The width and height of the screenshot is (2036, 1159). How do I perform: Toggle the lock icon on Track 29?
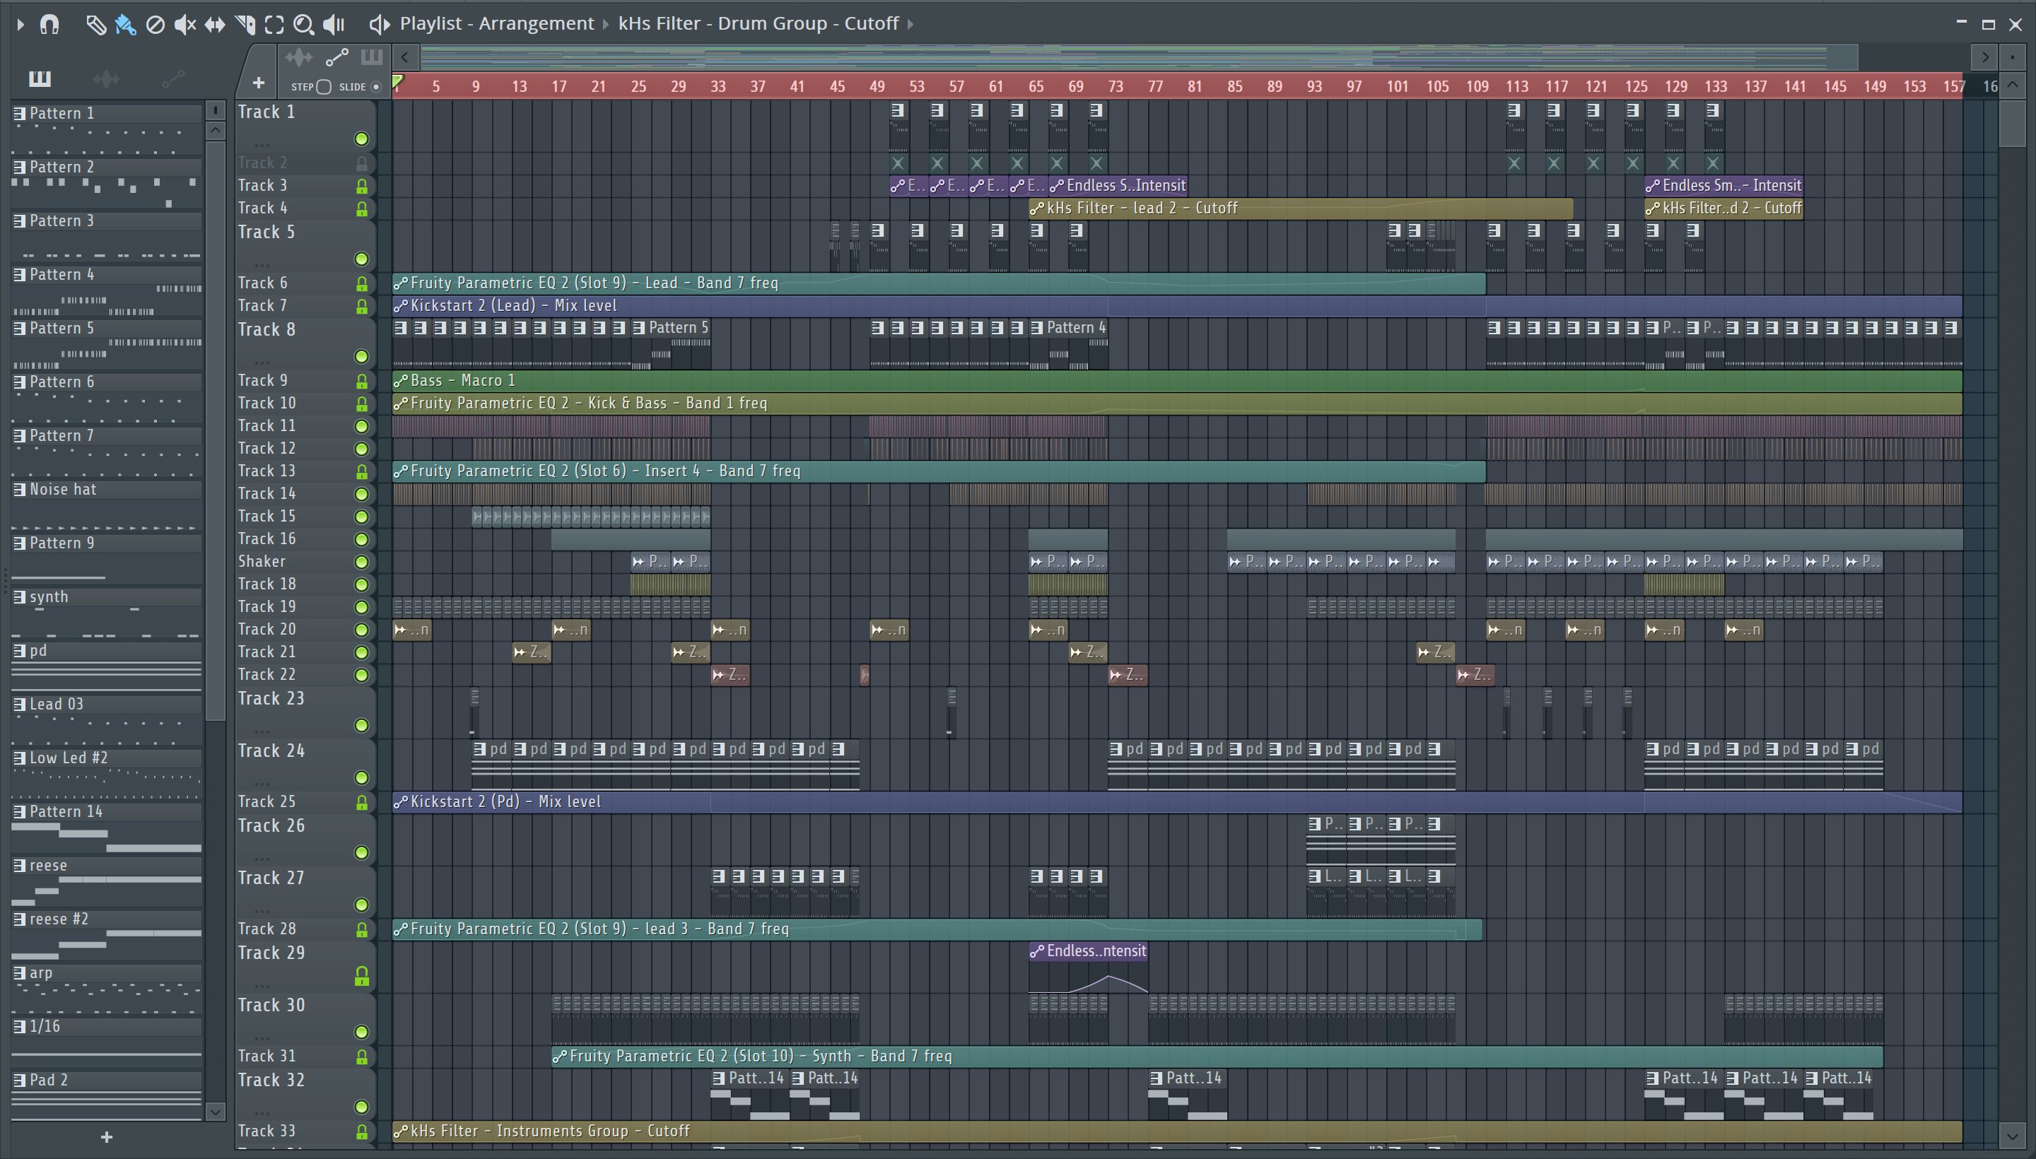pos(361,976)
